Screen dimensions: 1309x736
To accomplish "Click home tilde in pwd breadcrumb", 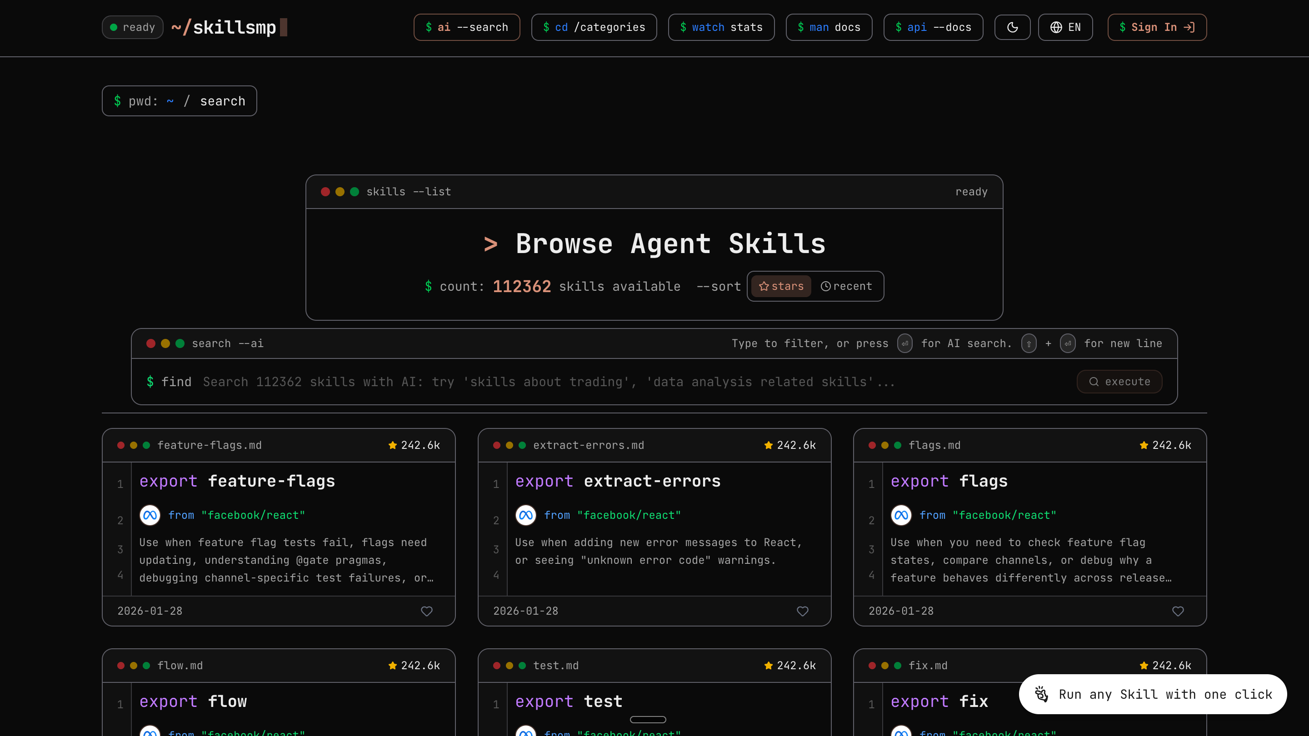I will [x=170, y=101].
